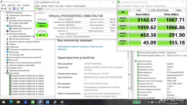Image resolution: width=187 pixels, height=105 pixels.
Task: Collapse the Дисковые устройства node
Action: (5, 34)
